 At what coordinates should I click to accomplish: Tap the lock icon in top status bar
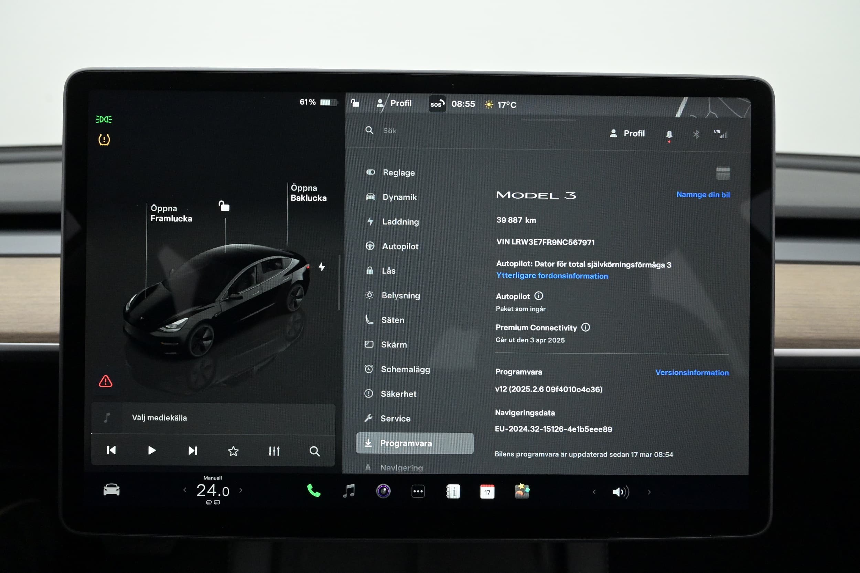point(355,103)
